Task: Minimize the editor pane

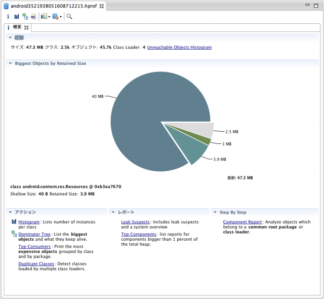Action: click(x=307, y=5)
